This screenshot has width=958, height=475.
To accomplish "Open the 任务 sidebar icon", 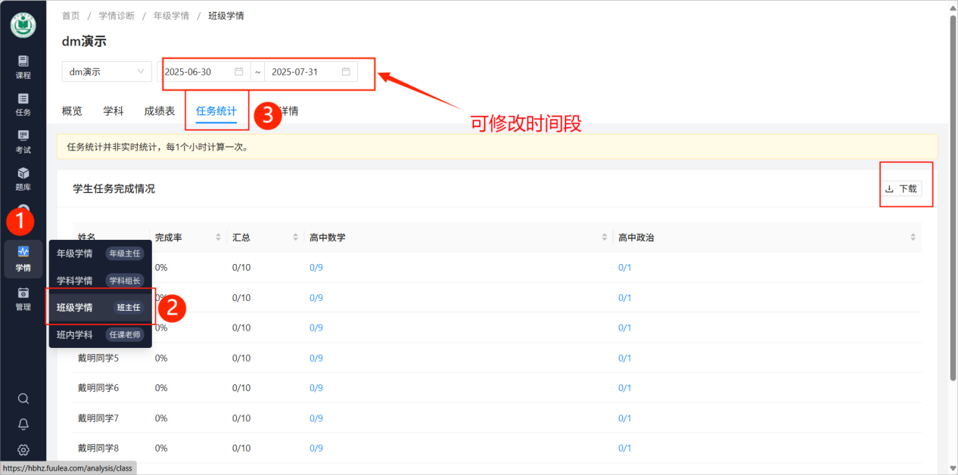I will tap(23, 104).
